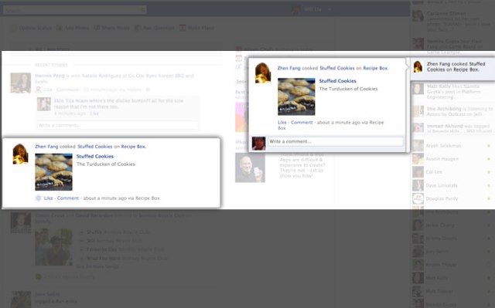Select Zhen Fang ticker item in sidebar
495x308 pixels.
(x=452, y=66)
